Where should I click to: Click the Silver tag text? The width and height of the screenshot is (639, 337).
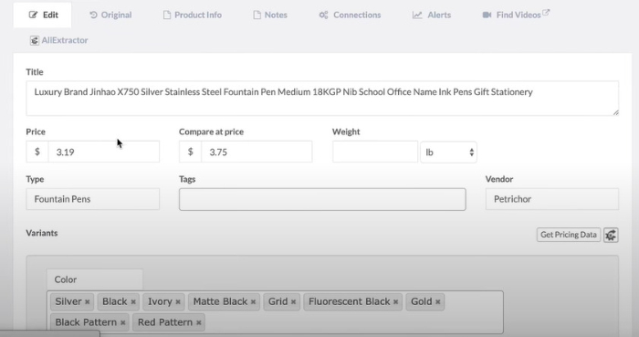tap(68, 301)
